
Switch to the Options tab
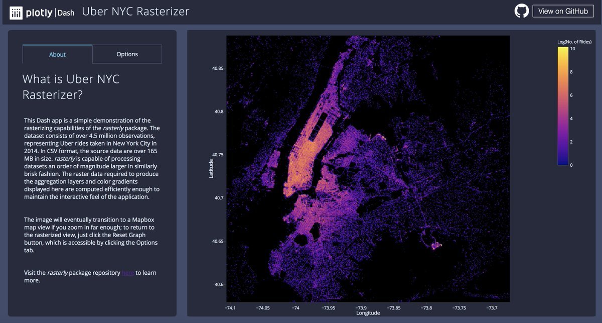[x=127, y=54]
